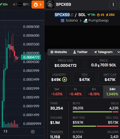Select the 6H timeframe tab
The height and width of the screenshot is (139, 120).
point(94,92)
